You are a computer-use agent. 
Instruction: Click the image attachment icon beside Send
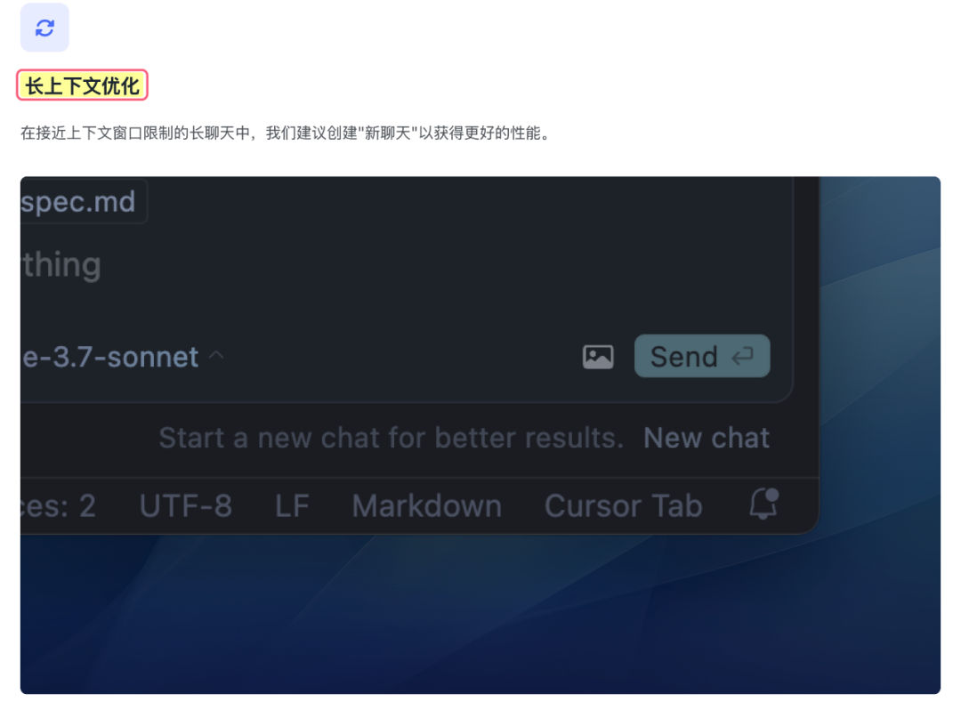(x=598, y=357)
